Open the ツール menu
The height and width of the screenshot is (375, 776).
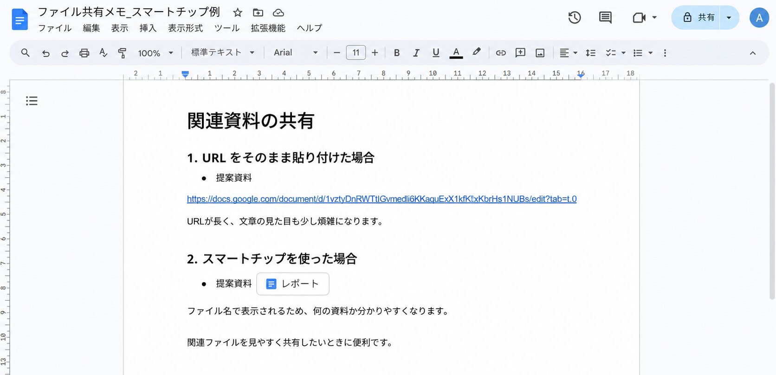[x=227, y=28]
